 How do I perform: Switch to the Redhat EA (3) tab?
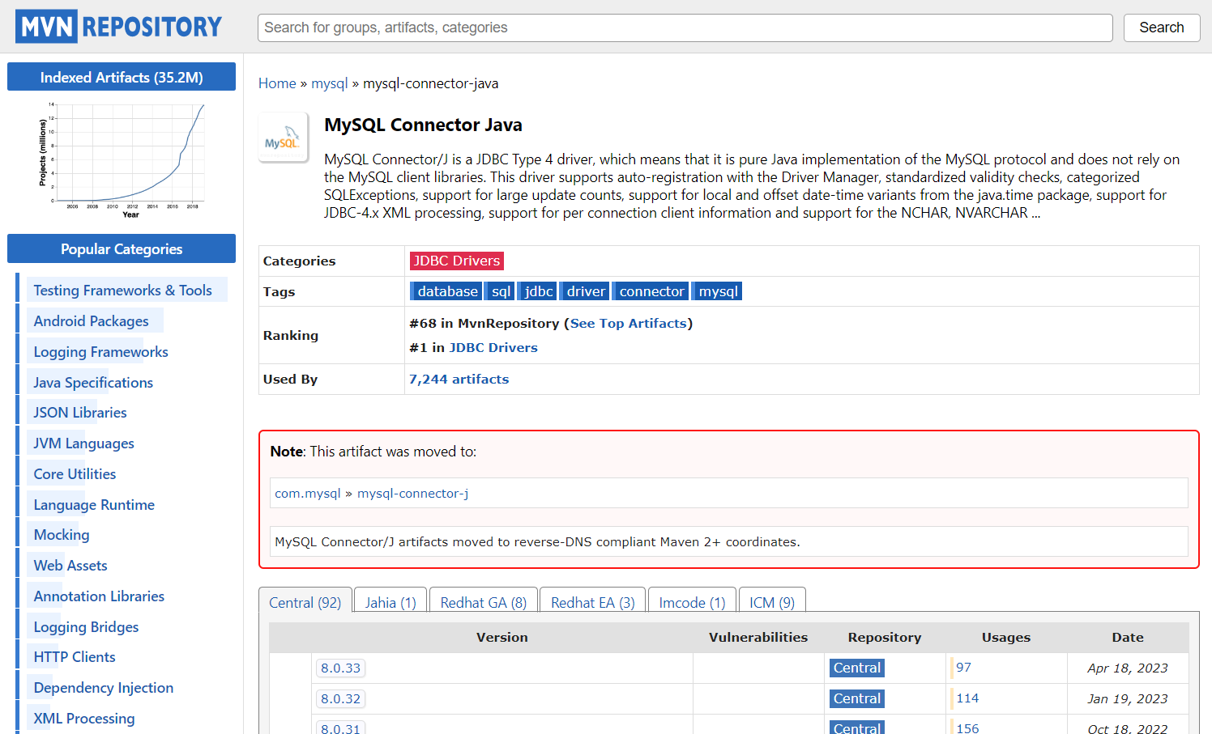point(593,603)
